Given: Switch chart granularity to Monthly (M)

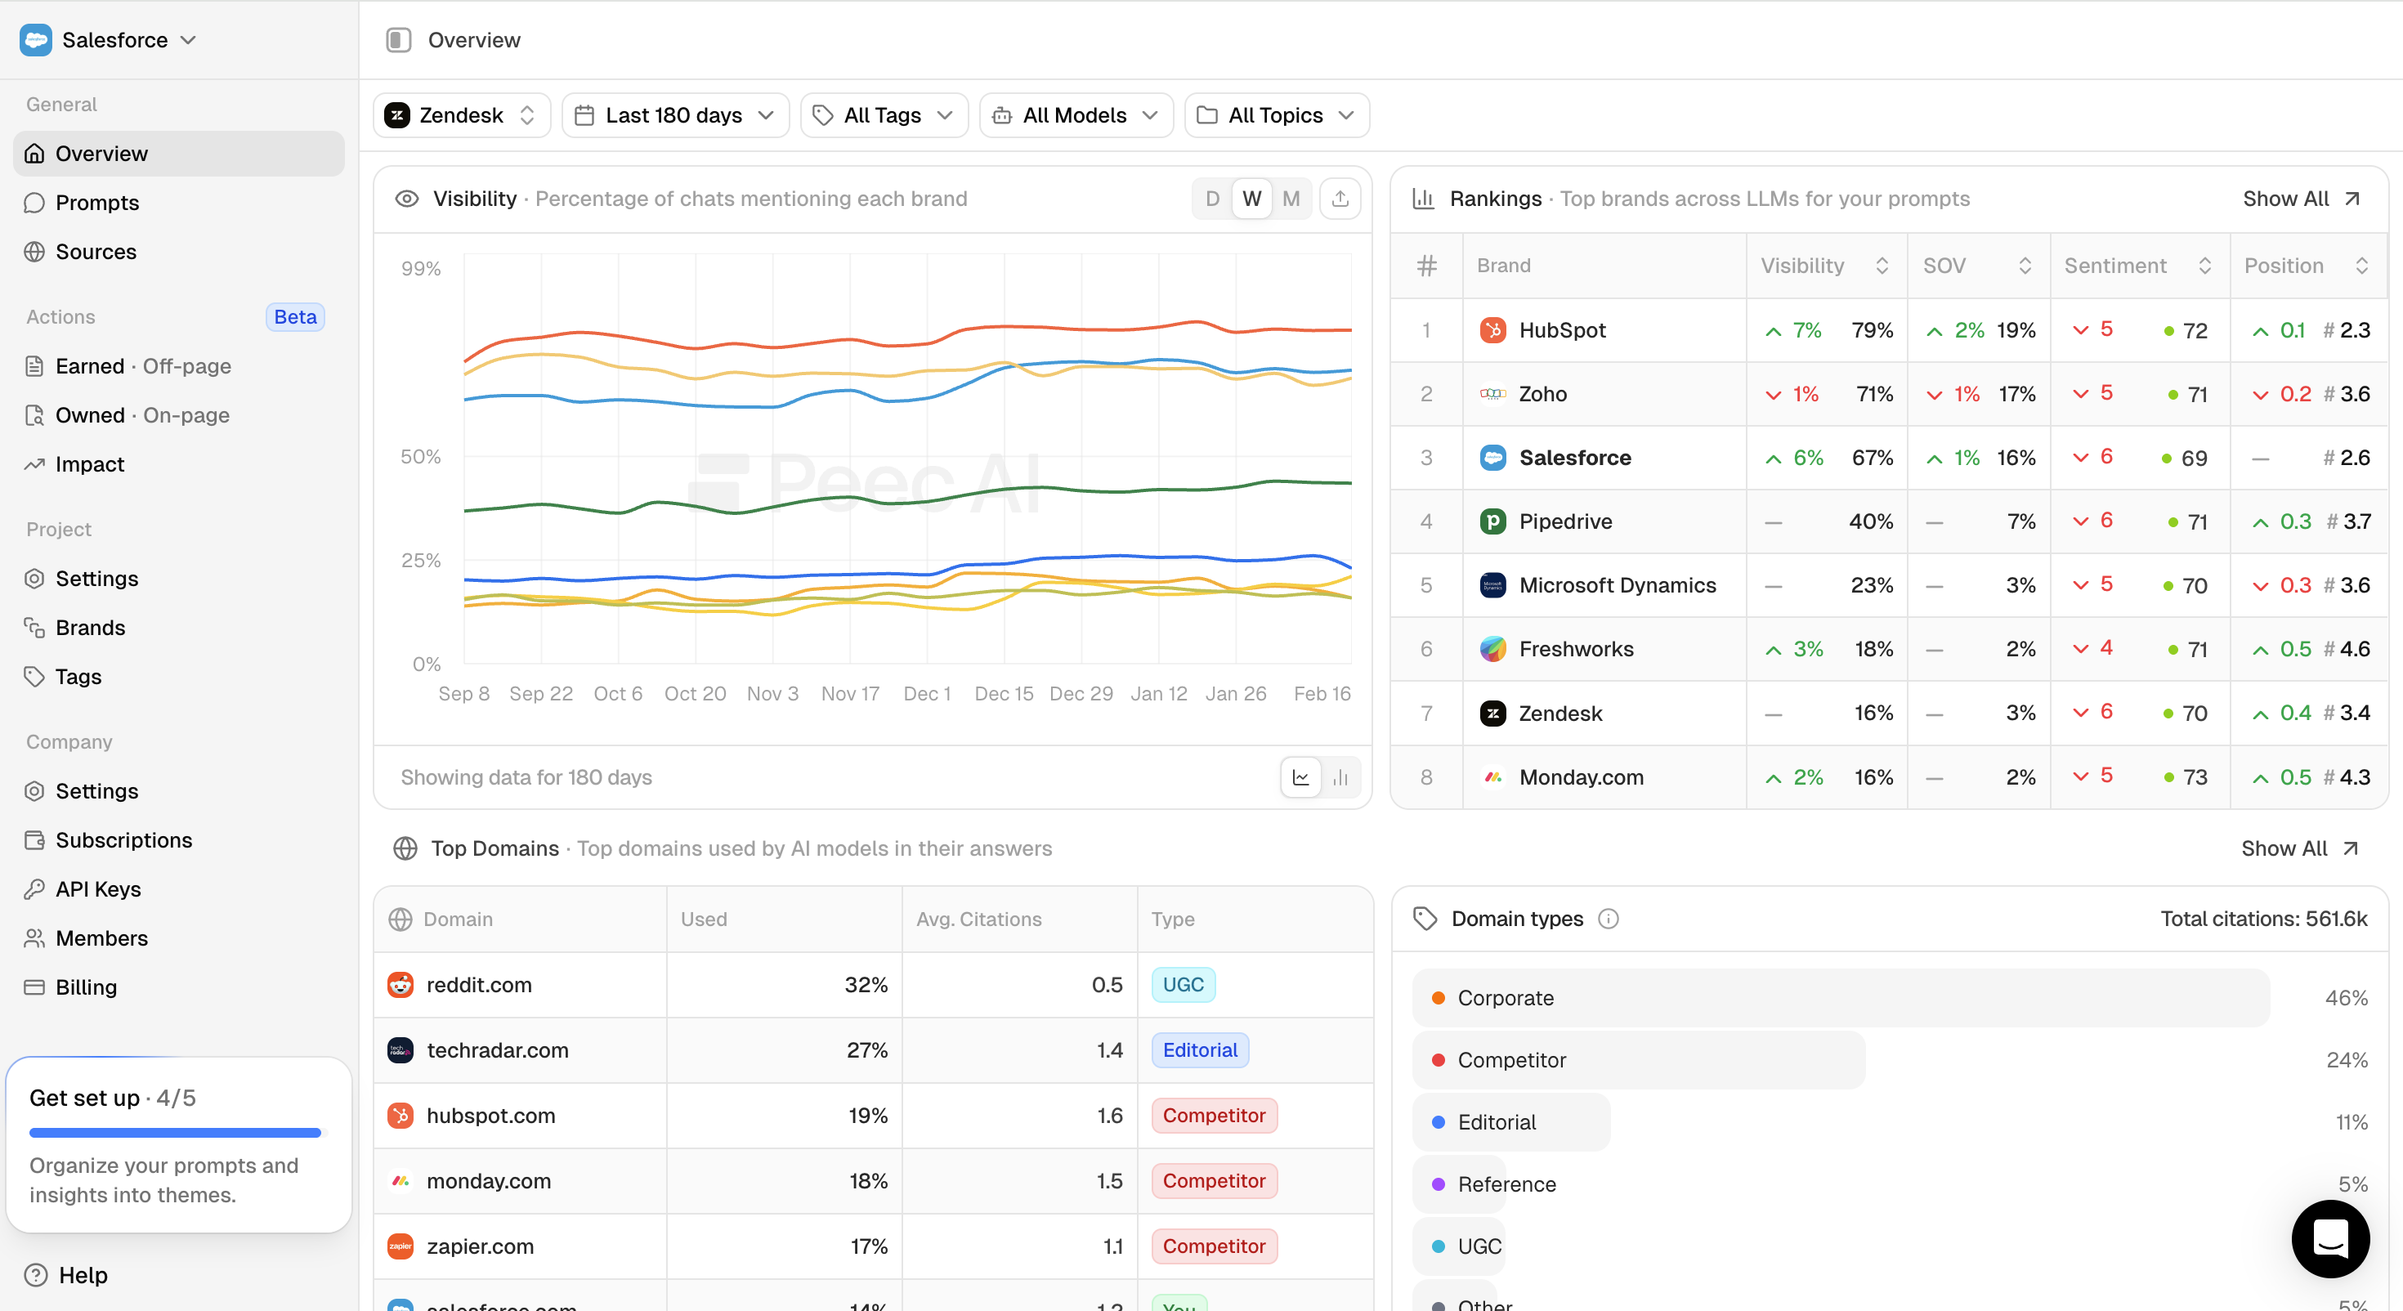Looking at the screenshot, I should [x=1291, y=199].
